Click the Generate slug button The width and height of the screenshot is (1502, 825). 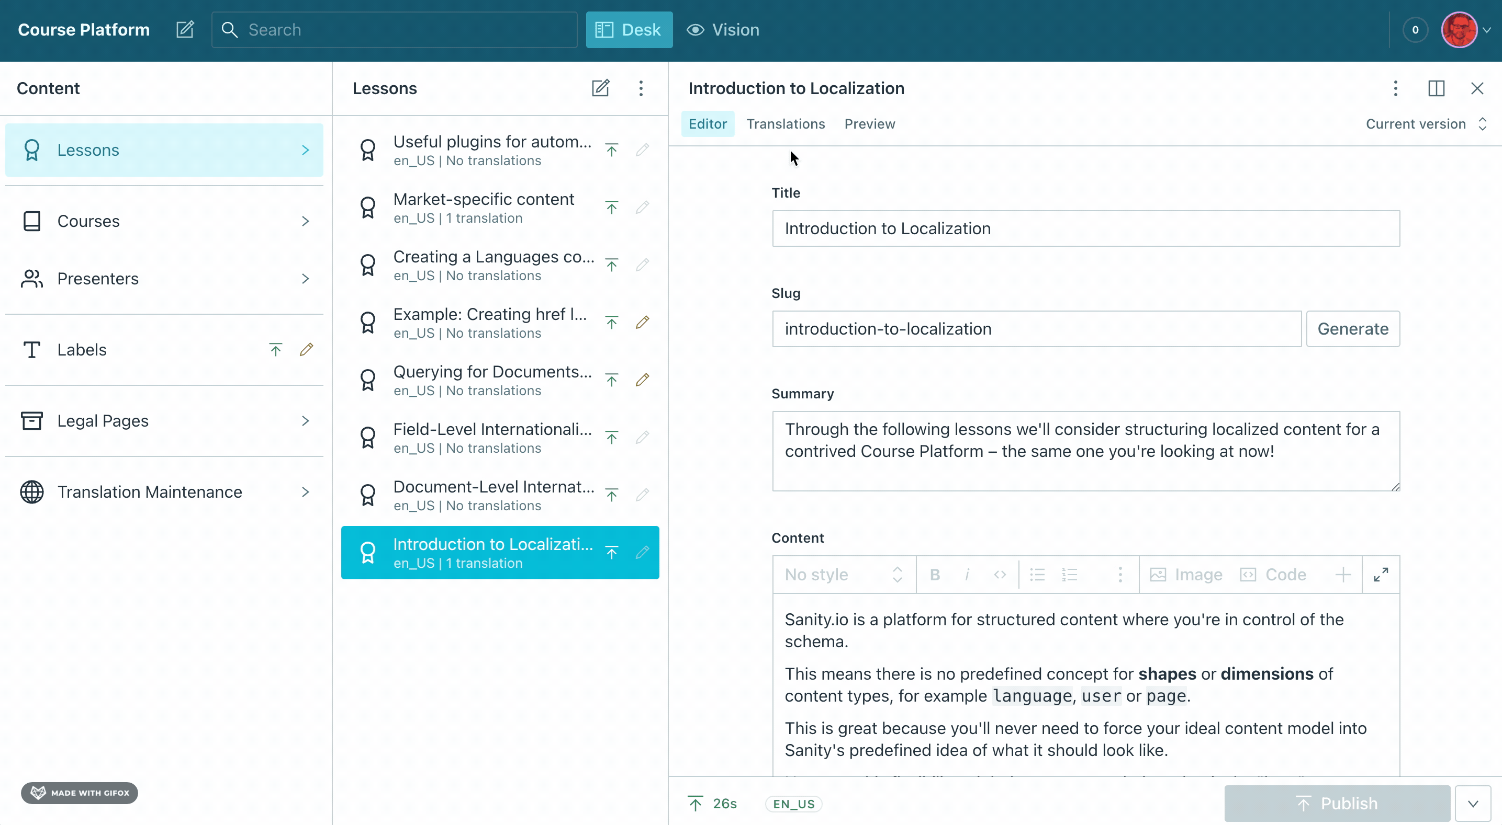pyautogui.click(x=1353, y=329)
